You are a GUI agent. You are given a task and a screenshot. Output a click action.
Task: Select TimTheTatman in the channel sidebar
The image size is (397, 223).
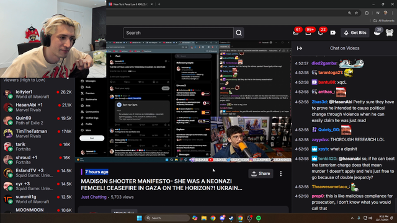[37, 134]
